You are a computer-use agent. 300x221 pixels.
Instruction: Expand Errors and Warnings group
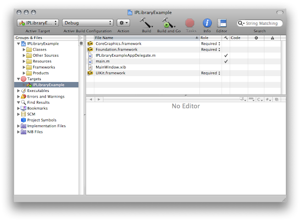(x=18, y=97)
